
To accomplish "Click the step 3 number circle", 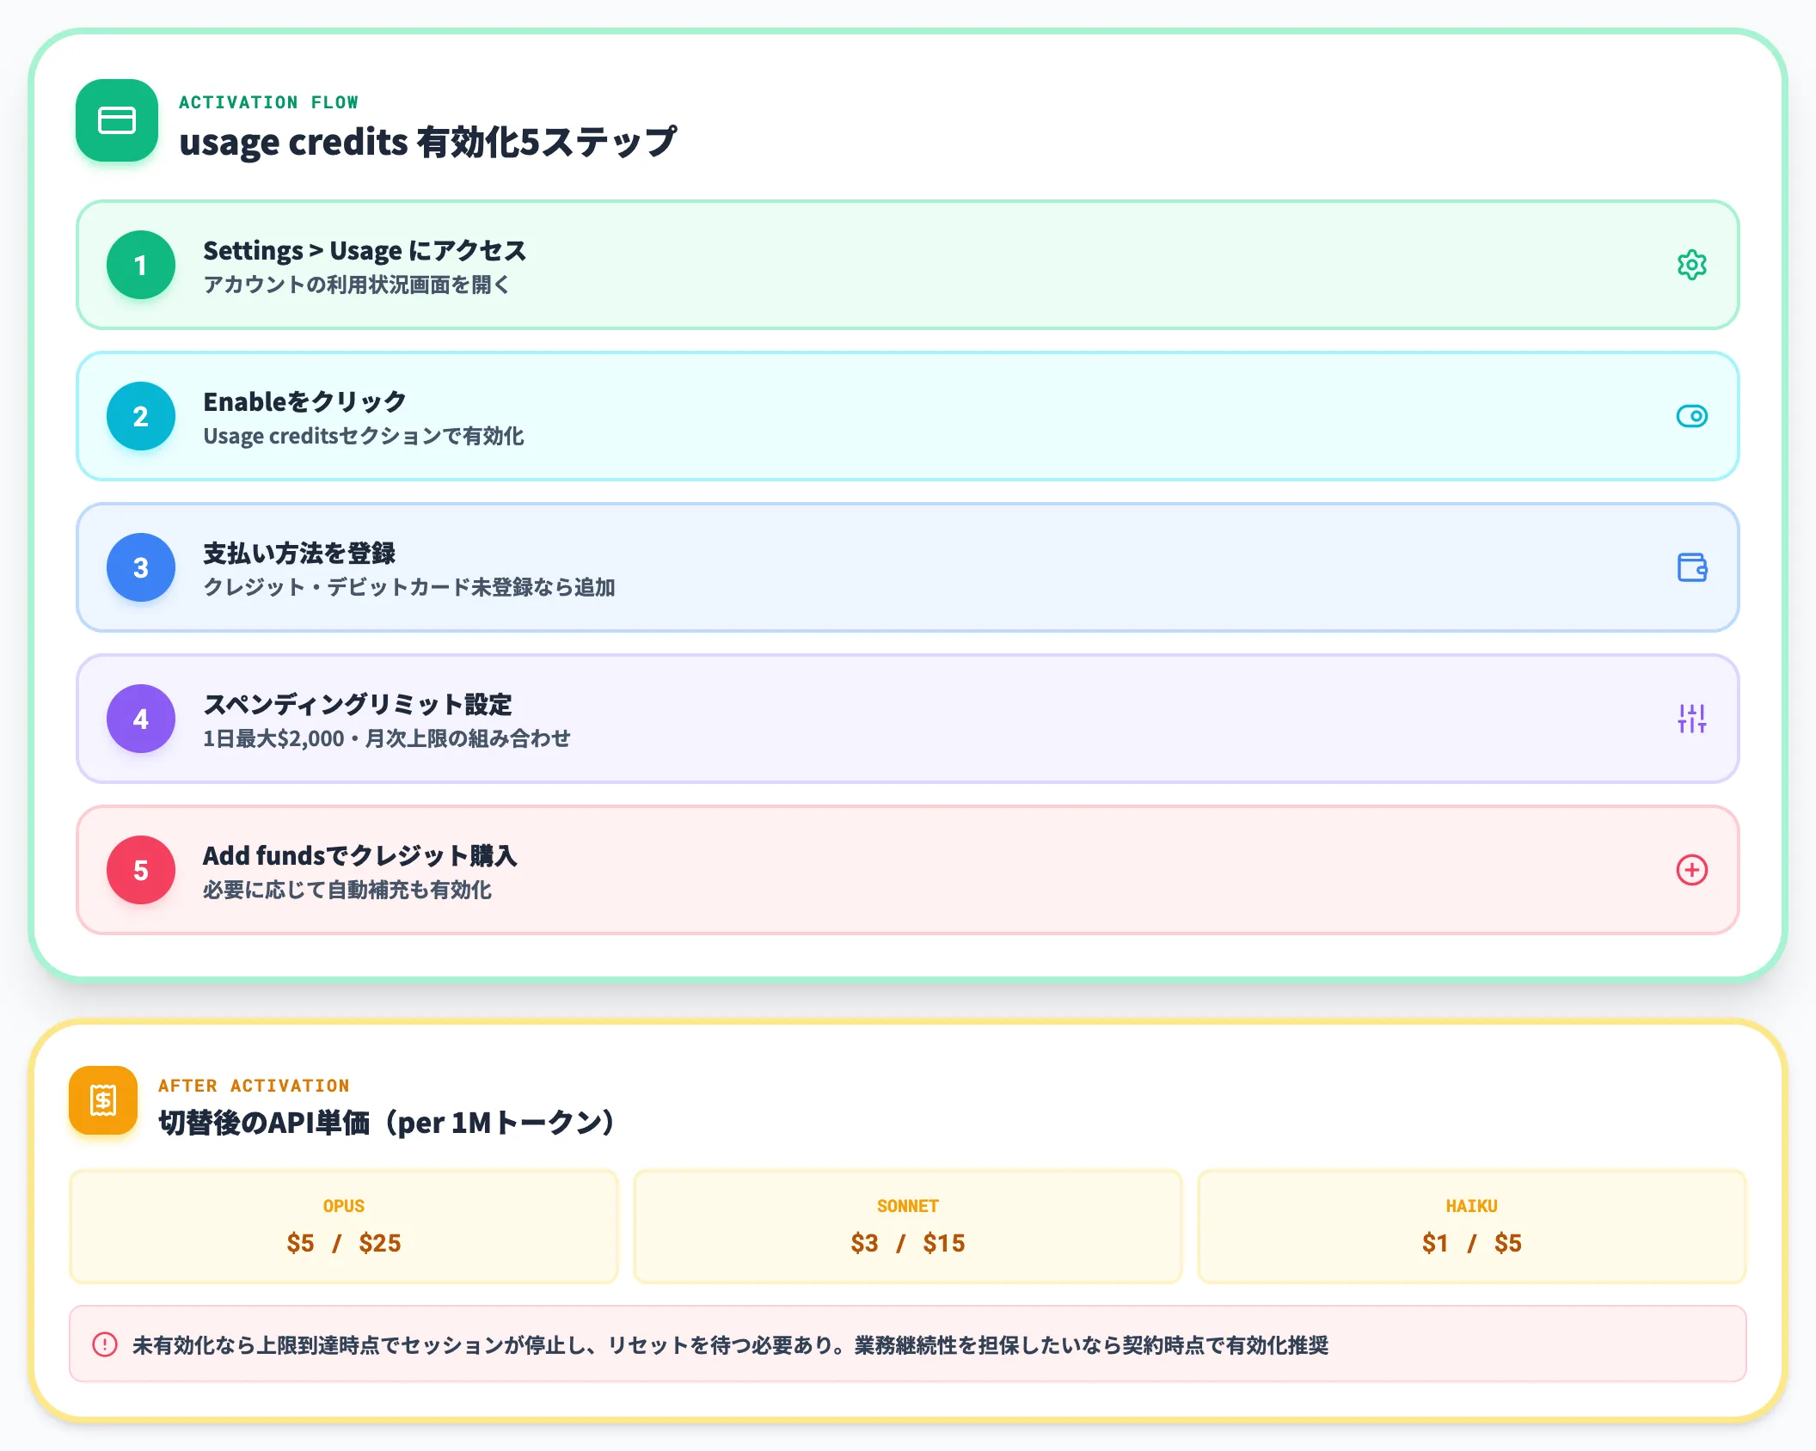I will pyautogui.click(x=141, y=567).
